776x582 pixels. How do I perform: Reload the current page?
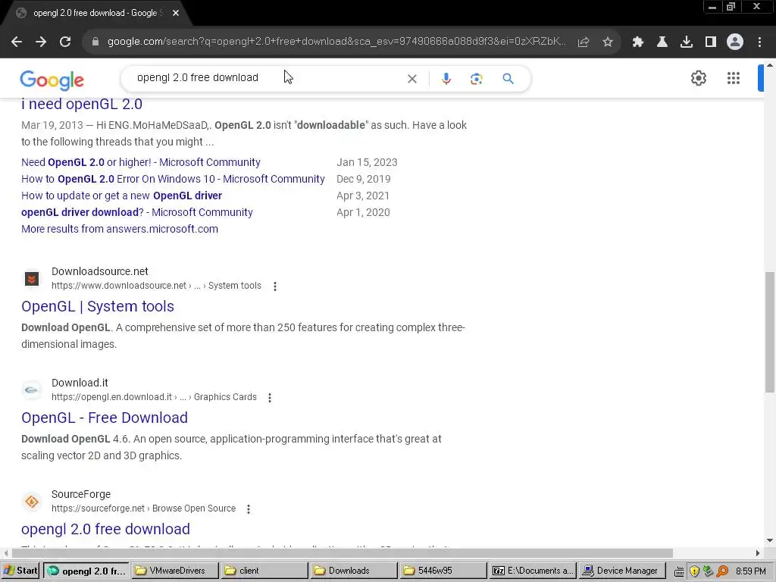(65, 42)
